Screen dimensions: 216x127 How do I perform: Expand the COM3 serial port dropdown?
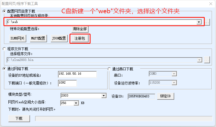click(x=174, y=74)
